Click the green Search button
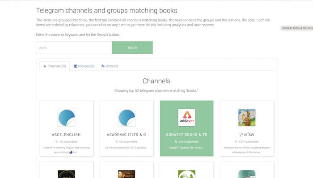The width and height of the screenshot is (313, 178). (x=132, y=47)
